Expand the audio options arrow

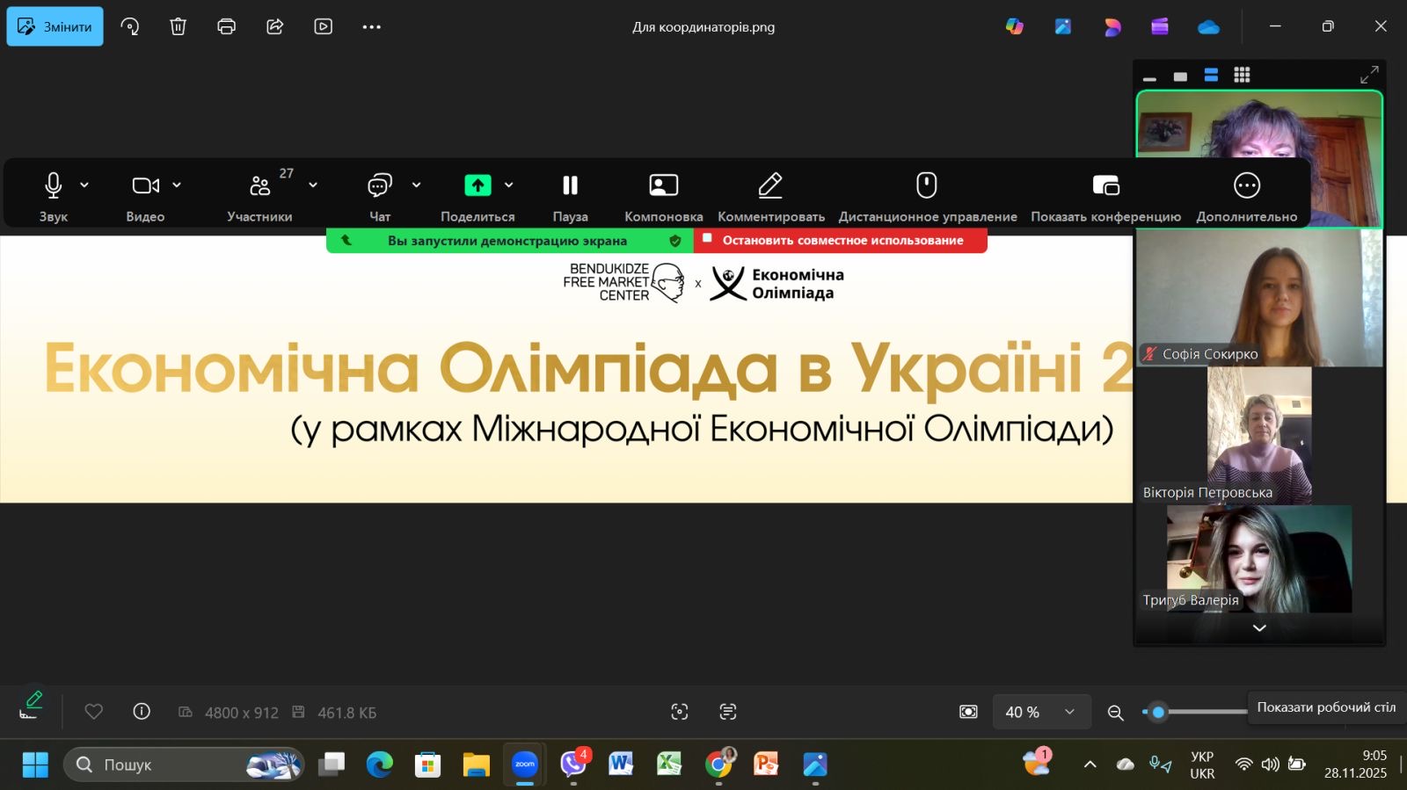point(84,185)
